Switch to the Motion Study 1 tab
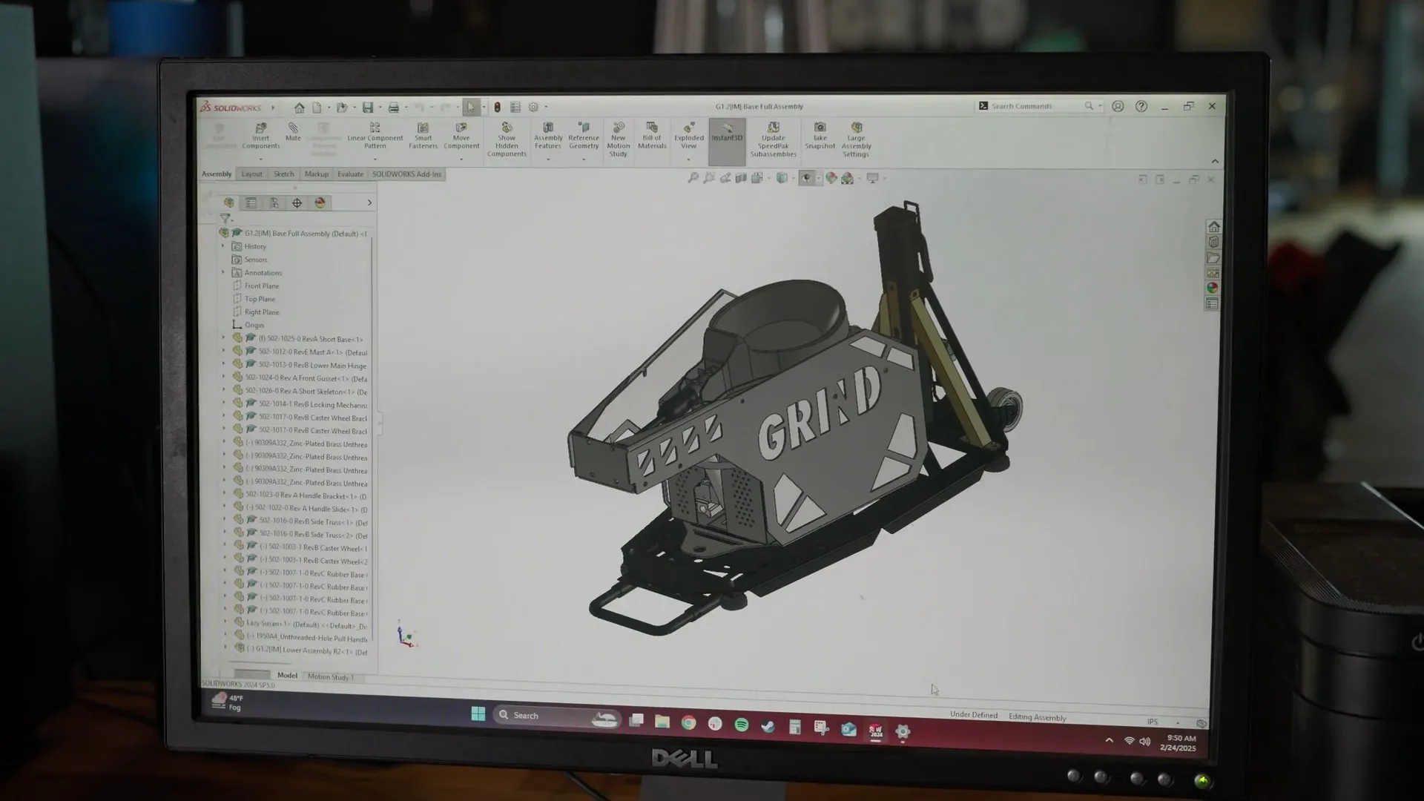The image size is (1424, 801). point(331,676)
